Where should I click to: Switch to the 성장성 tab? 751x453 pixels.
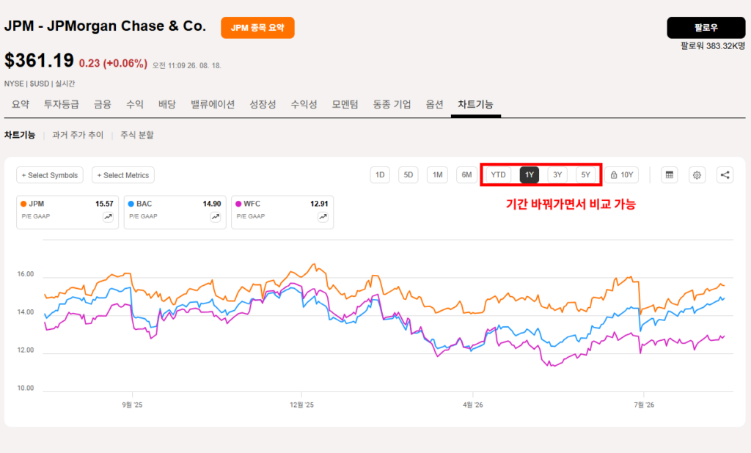point(263,104)
